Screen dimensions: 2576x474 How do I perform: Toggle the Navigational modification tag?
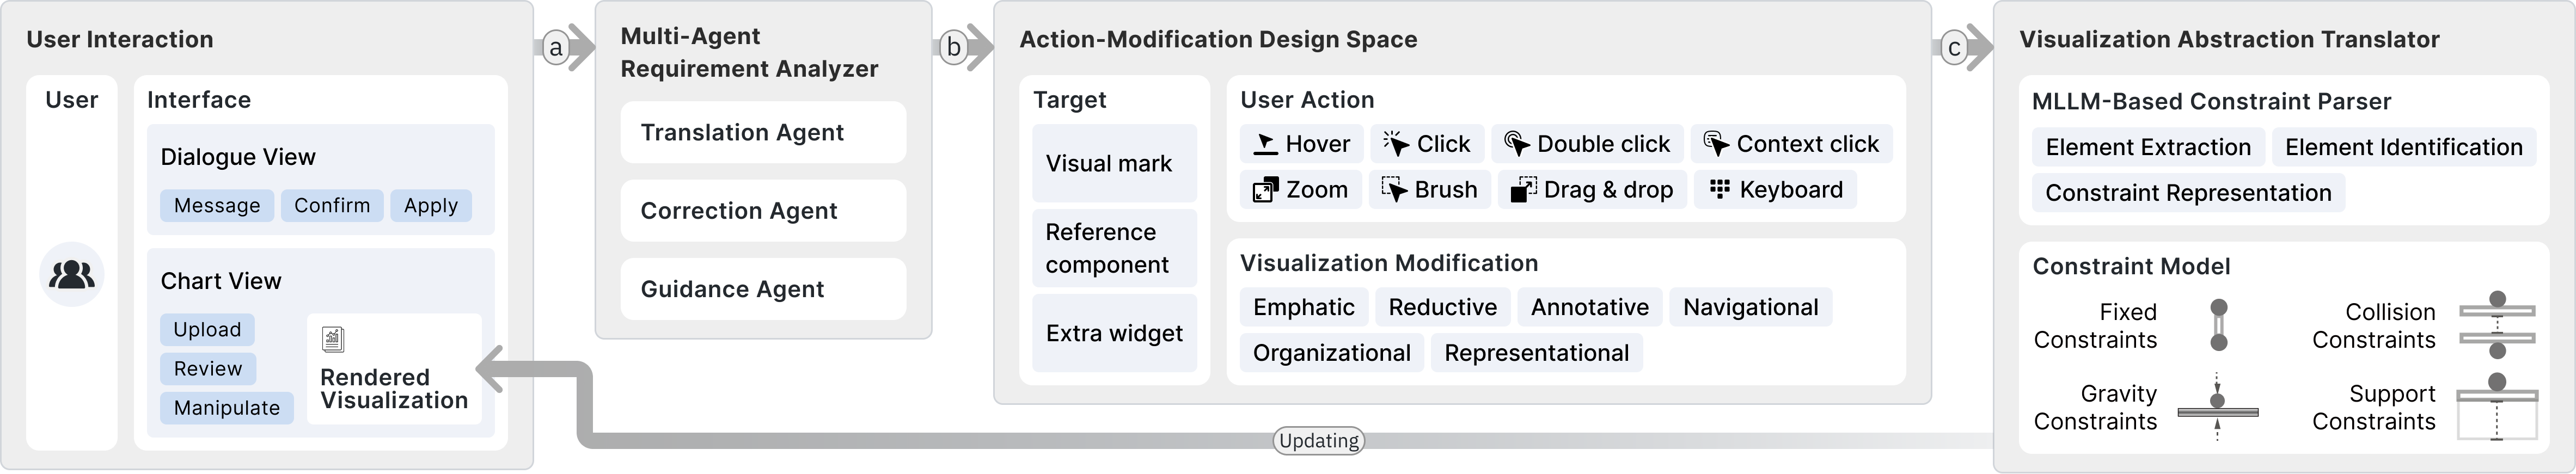(1750, 307)
